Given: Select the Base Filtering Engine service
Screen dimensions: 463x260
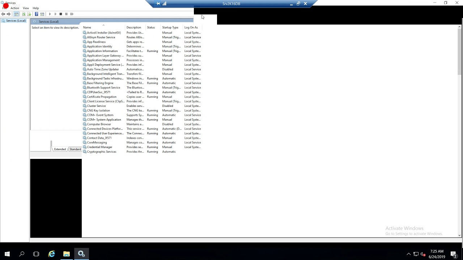Looking at the screenshot, I should [142, 83].
